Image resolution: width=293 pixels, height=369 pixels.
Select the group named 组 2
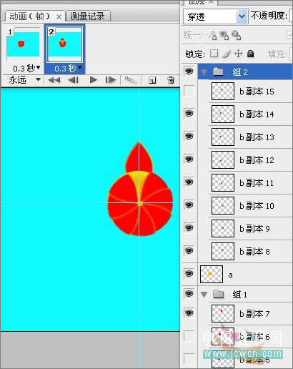coord(240,72)
